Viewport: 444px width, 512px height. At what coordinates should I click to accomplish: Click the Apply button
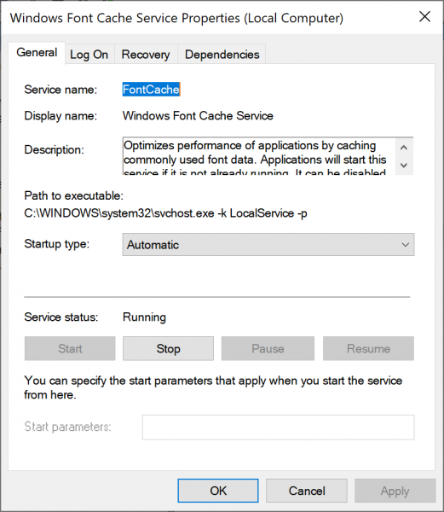click(x=395, y=491)
